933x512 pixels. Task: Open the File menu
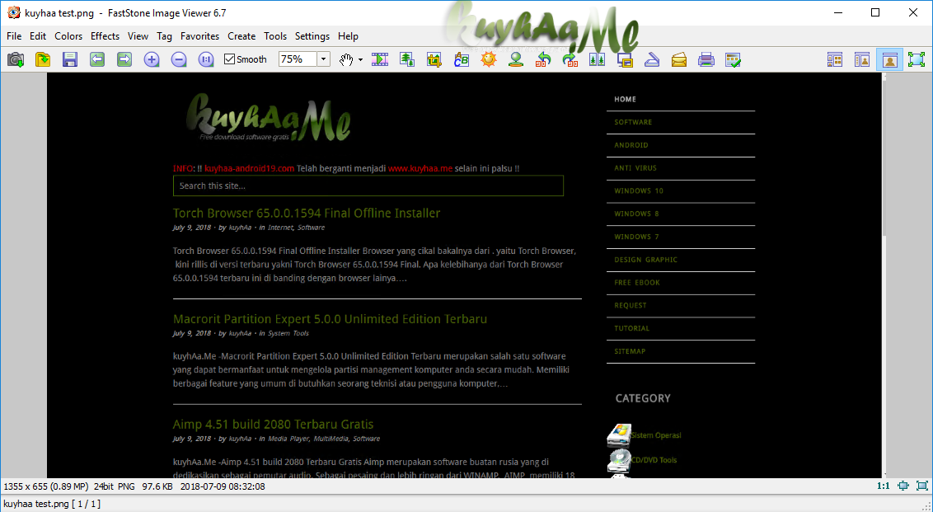(14, 36)
